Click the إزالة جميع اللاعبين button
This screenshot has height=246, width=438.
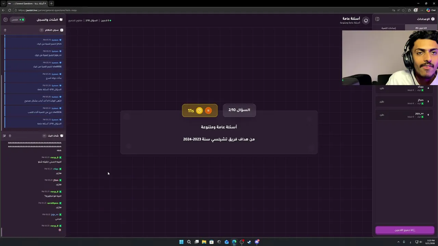[x=405, y=230]
